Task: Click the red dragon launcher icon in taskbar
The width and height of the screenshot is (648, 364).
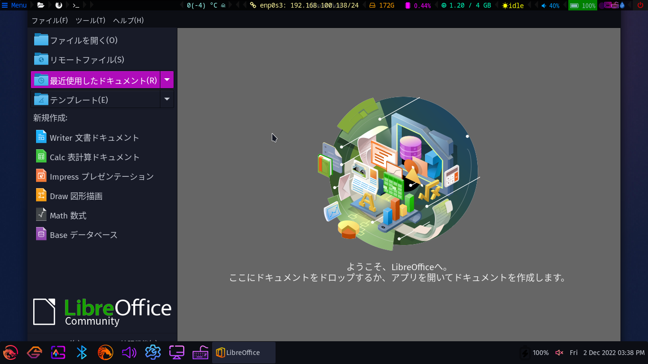Action: (x=10, y=353)
